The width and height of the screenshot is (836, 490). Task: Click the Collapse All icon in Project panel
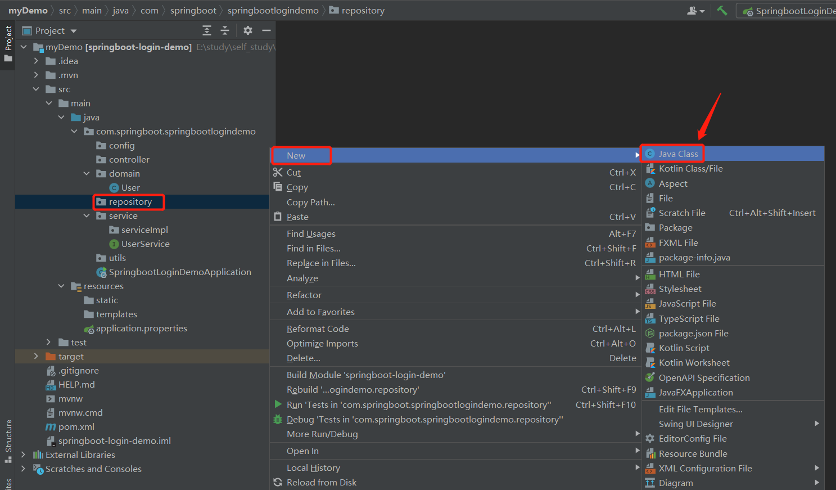tap(225, 30)
